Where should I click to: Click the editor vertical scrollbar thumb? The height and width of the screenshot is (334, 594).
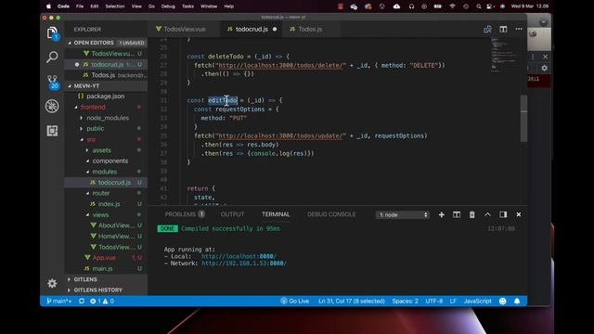tap(523, 119)
